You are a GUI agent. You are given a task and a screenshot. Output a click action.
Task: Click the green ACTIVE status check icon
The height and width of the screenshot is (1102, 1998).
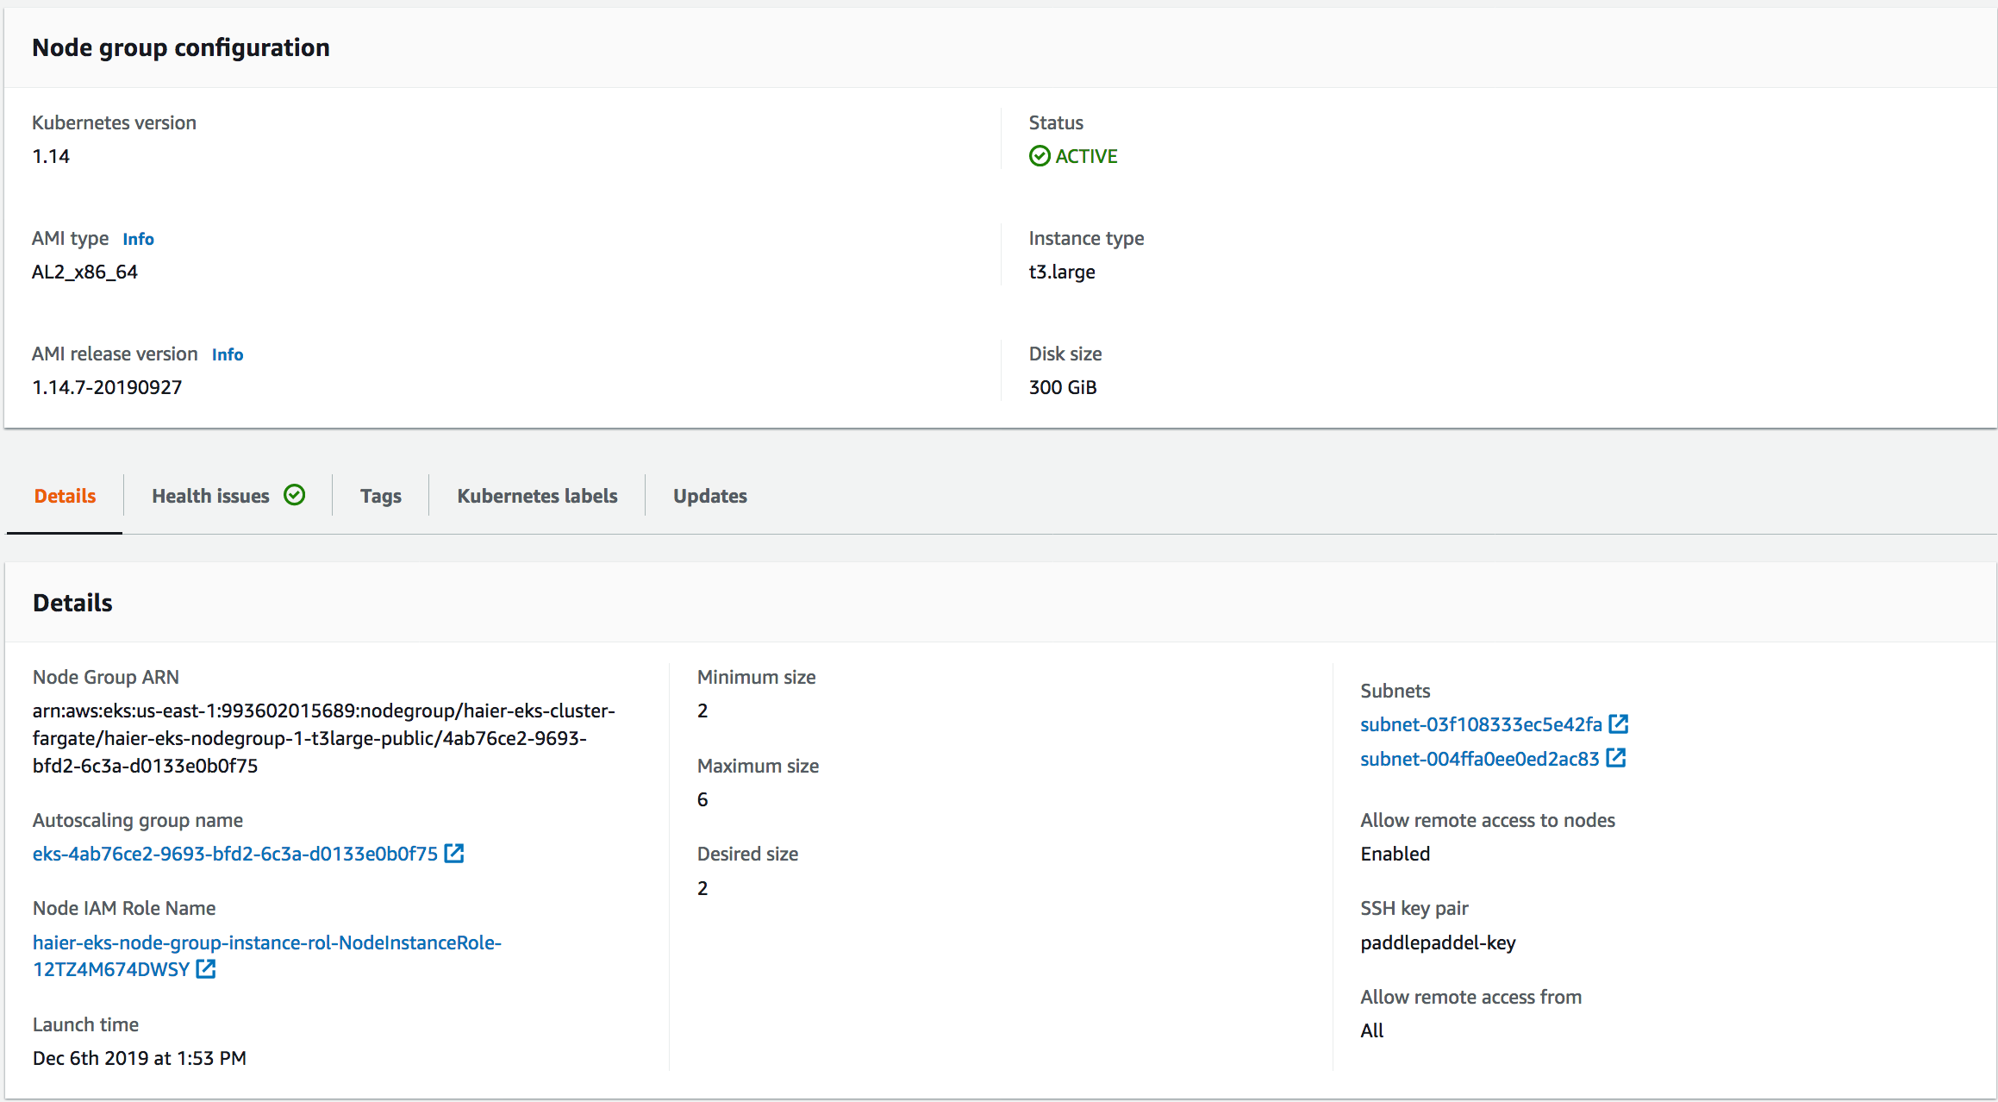click(x=1040, y=156)
